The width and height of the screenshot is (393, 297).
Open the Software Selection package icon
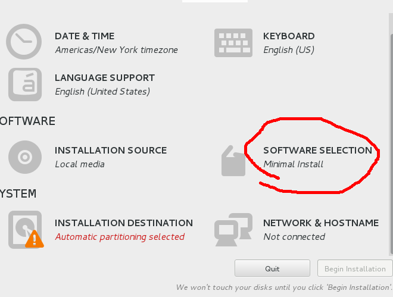coord(233,161)
